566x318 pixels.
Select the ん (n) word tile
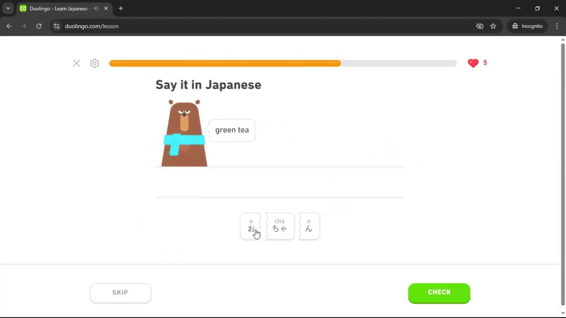tap(309, 226)
